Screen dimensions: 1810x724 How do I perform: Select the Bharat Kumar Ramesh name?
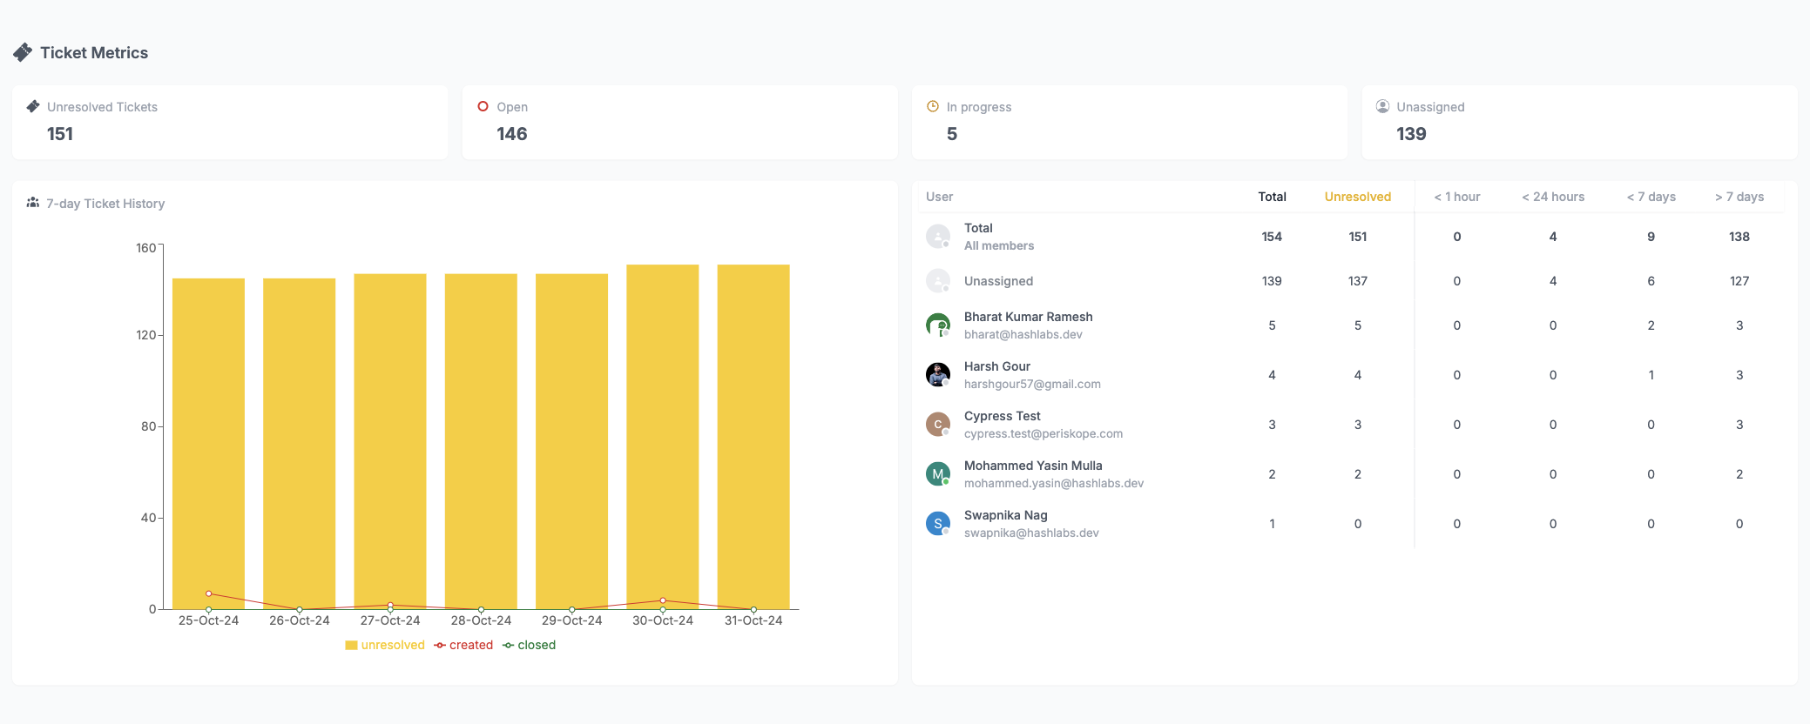point(1028,317)
